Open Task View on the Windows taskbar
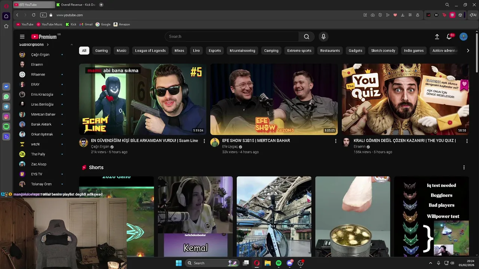This screenshot has width=479, height=269. (246, 263)
